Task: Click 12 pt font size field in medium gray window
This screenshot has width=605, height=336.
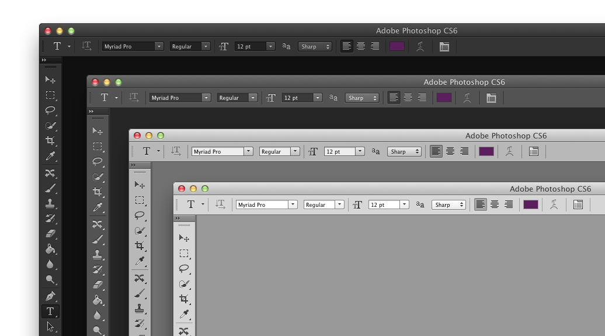Action: coord(339,151)
